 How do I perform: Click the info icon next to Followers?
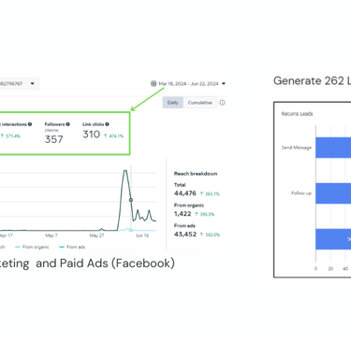[x=67, y=124]
